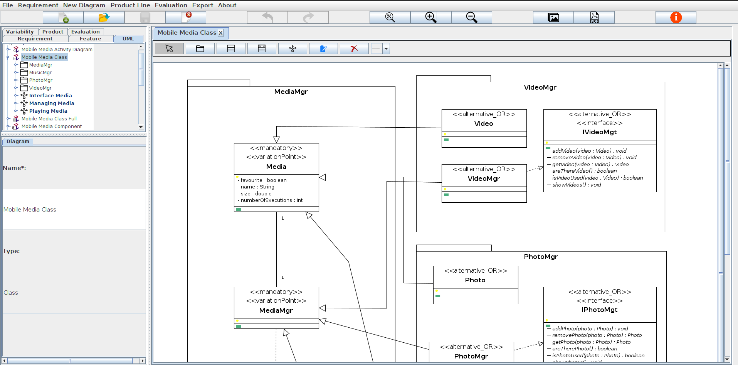Switch to the Feature tab
Viewport: 738px width, 365px height.
(x=89, y=38)
